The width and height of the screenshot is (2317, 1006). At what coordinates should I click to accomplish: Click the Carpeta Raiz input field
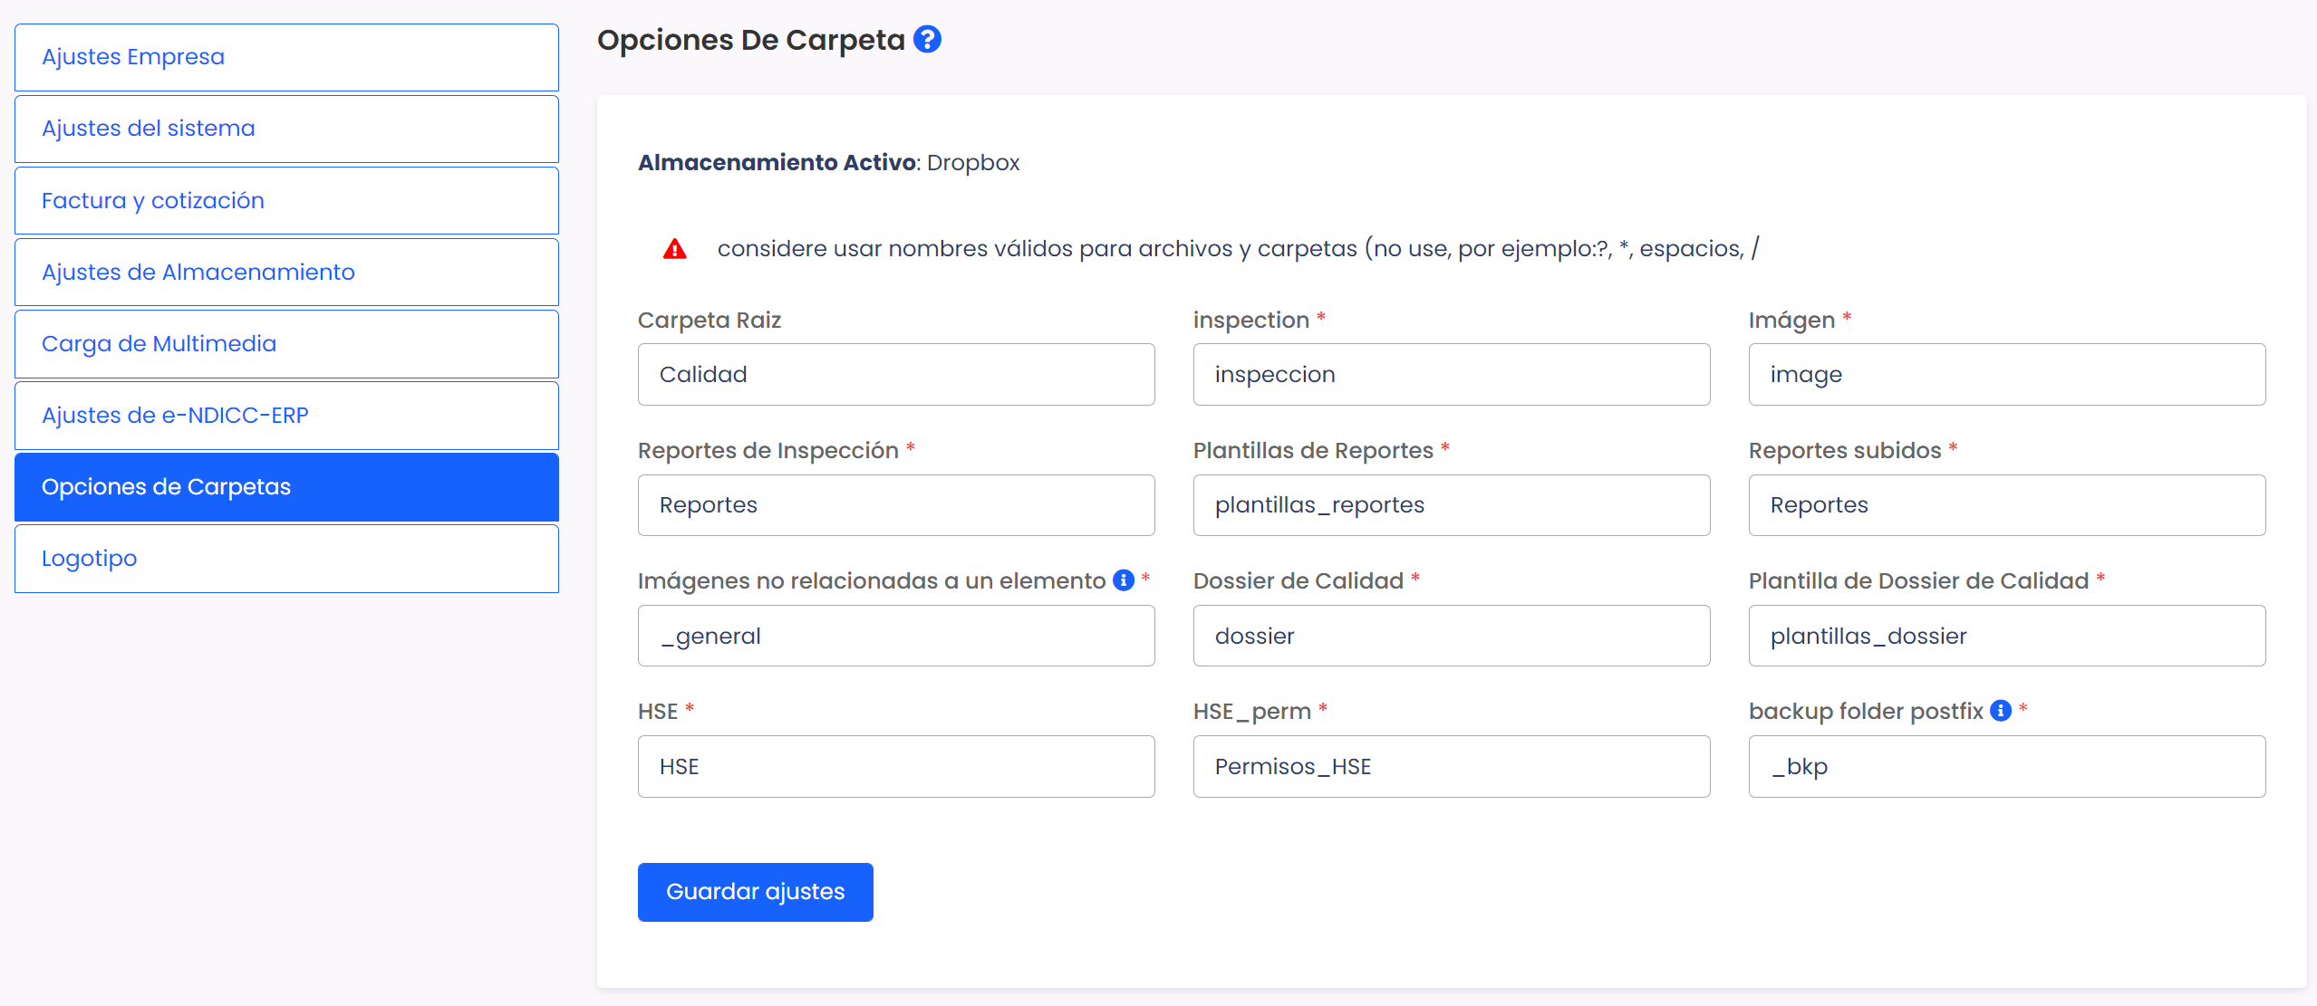[x=895, y=374]
